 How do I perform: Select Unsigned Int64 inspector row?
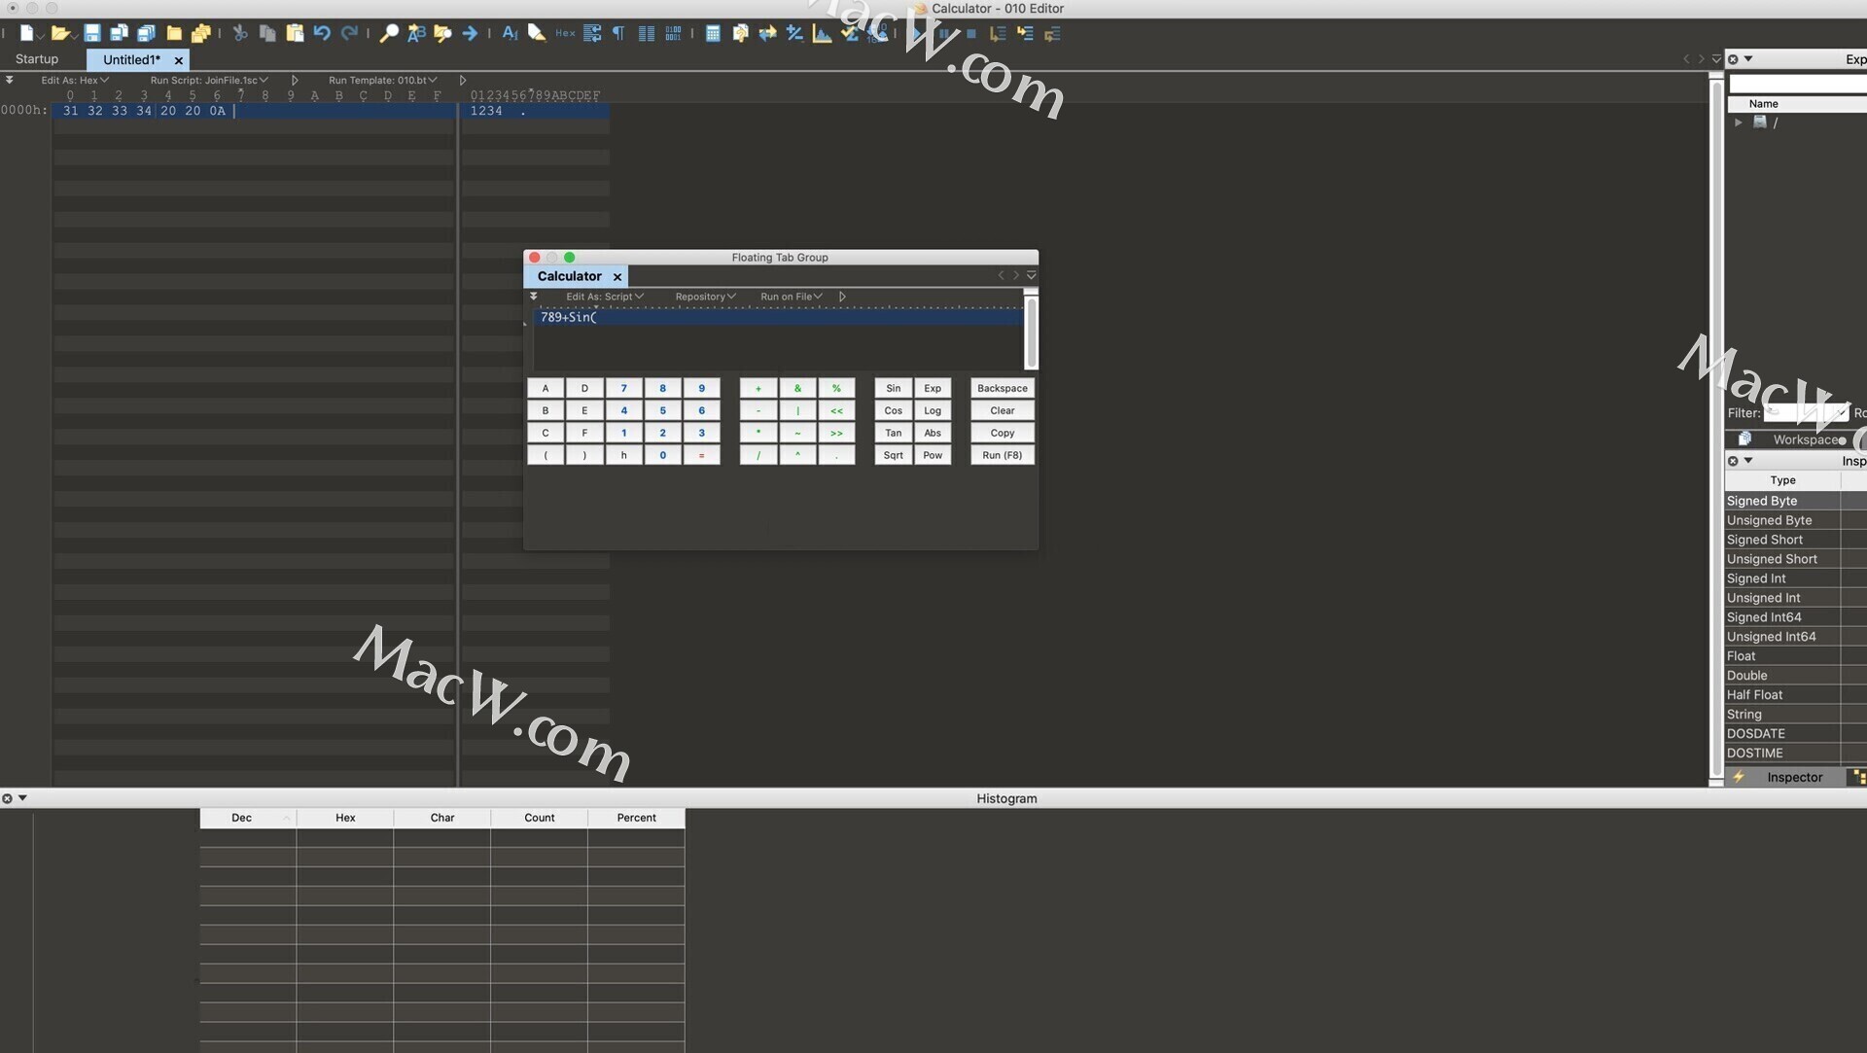click(1795, 637)
